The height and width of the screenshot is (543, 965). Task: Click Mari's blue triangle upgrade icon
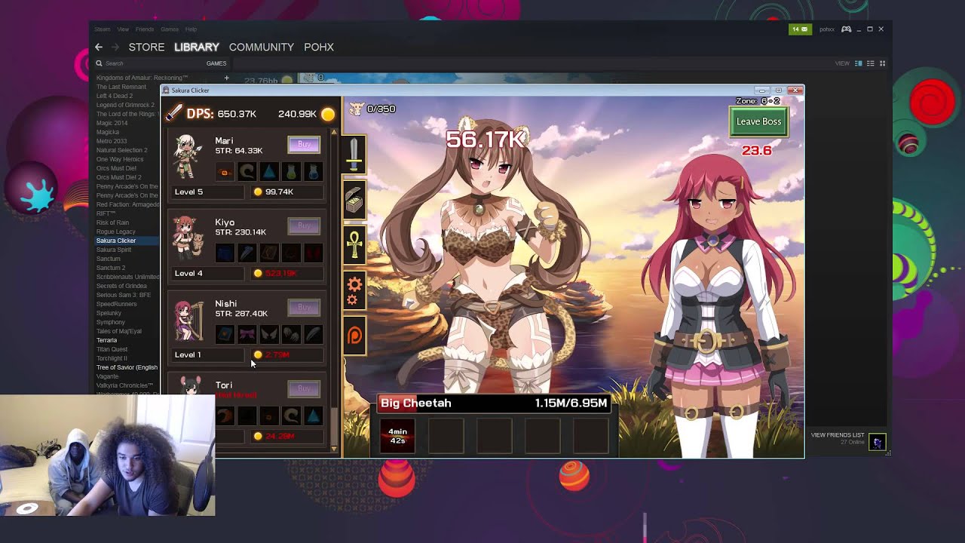click(269, 172)
